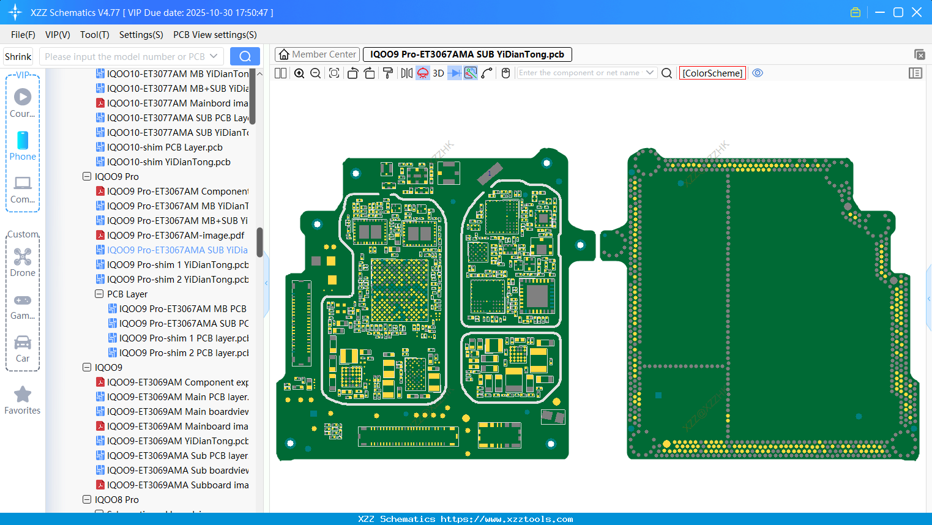Toggle the eye visibility icon
932x525 pixels.
tap(758, 73)
